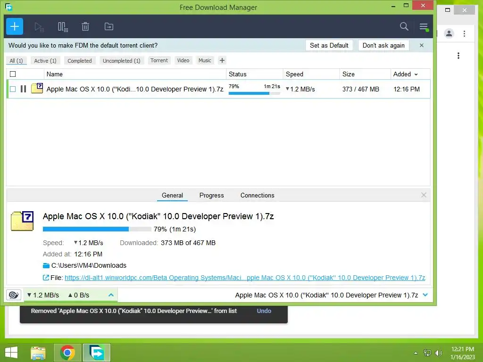Image resolution: width=483 pixels, height=362 pixels.
Task: Click the Free Download Manager taskbar icon
Action: click(x=96, y=353)
